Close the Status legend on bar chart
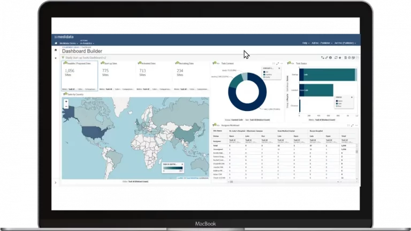 pos(353,96)
